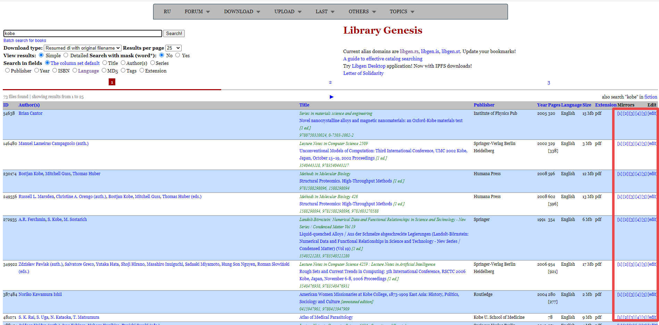Expand the OTHERS menu

click(362, 11)
